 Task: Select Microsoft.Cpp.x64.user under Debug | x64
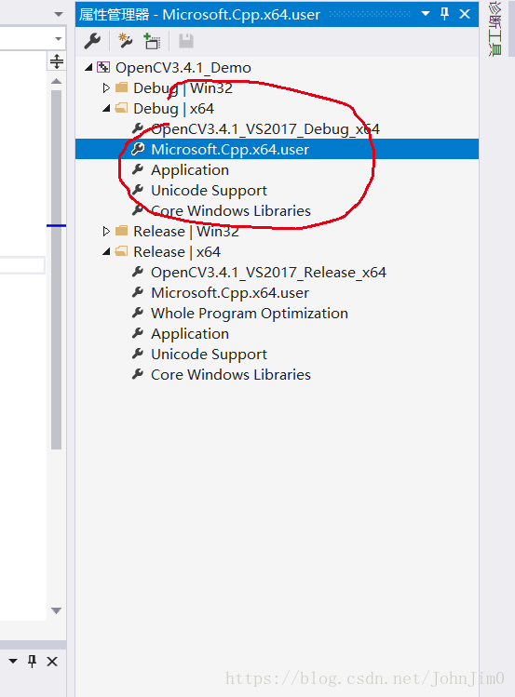pos(230,149)
